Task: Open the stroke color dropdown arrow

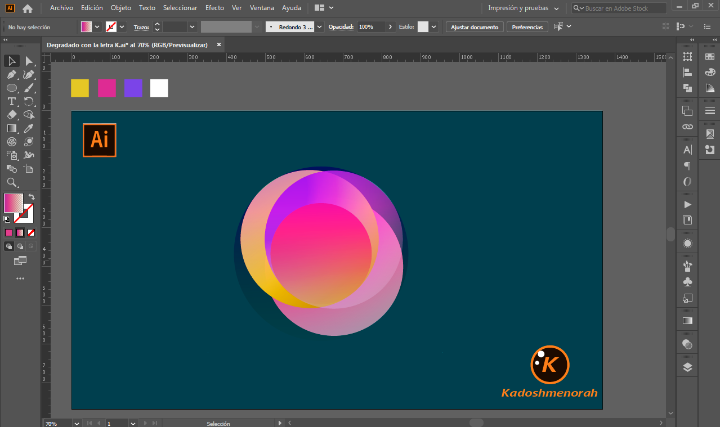Action: pyautogui.click(x=122, y=27)
